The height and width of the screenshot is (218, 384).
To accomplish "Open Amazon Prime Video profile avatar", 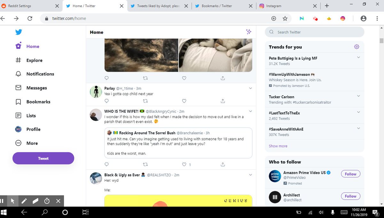I will pyautogui.click(x=275, y=176).
